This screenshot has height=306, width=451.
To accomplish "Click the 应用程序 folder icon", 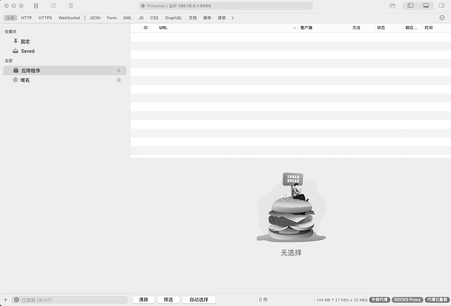I will click(x=16, y=71).
